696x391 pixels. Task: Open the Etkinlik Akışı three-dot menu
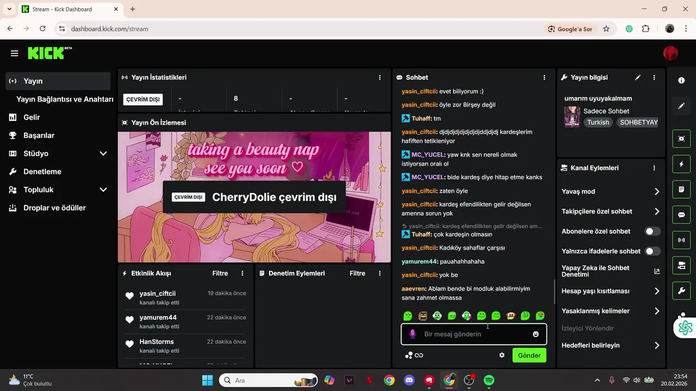pos(243,273)
